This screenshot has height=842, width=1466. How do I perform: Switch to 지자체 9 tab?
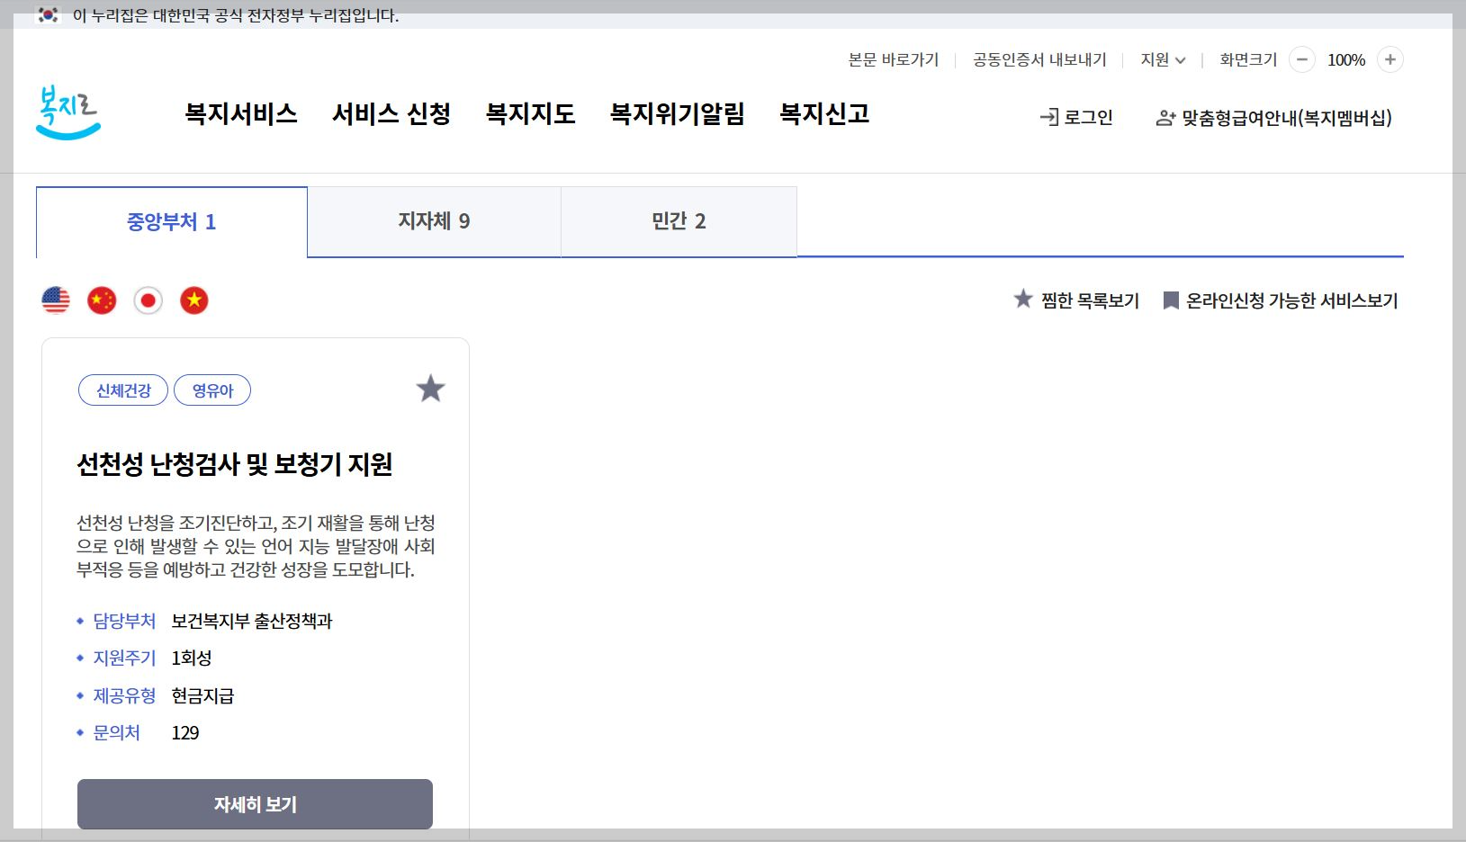point(435,221)
